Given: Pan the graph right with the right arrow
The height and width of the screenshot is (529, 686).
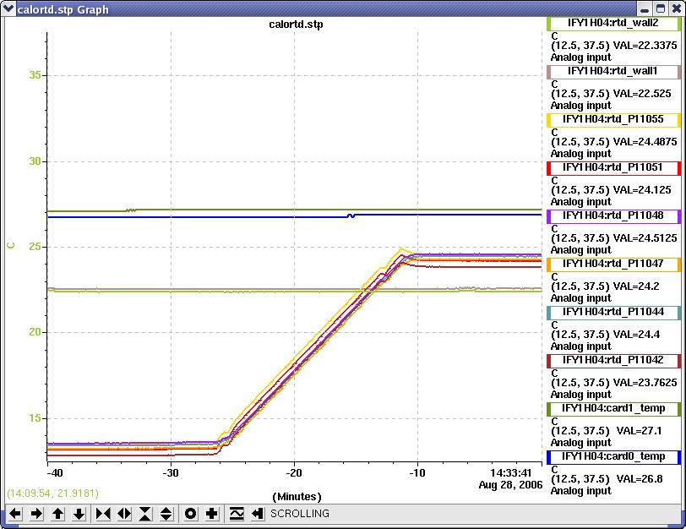Looking at the screenshot, I should pos(36,513).
